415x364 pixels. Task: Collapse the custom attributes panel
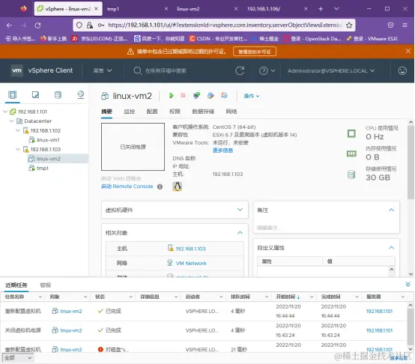[x=392, y=248]
